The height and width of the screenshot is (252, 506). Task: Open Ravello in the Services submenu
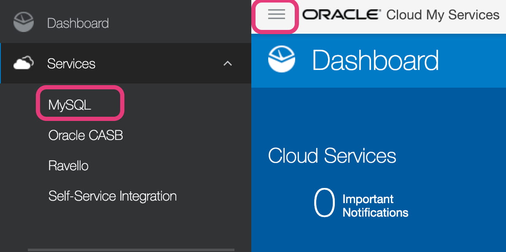tap(68, 166)
